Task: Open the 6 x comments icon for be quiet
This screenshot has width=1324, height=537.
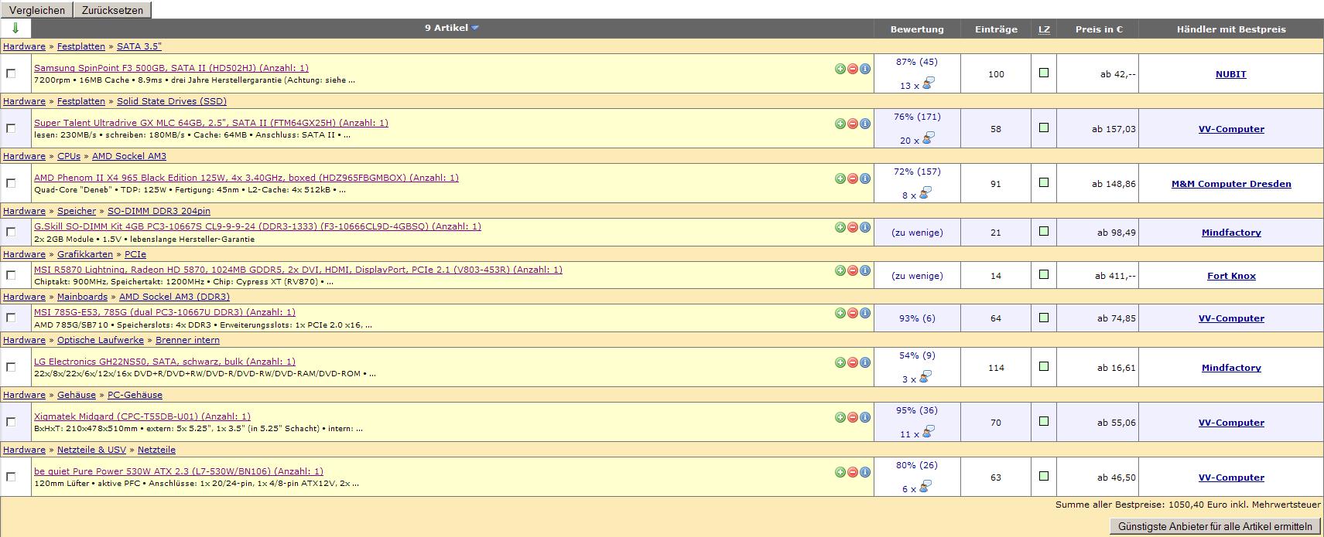Action: coord(925,487)
